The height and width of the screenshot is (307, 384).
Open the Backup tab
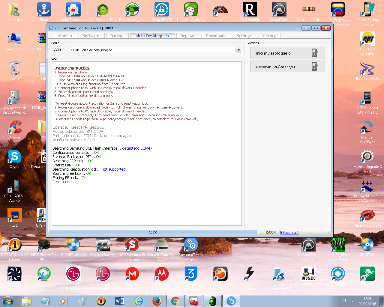point(117,36)
